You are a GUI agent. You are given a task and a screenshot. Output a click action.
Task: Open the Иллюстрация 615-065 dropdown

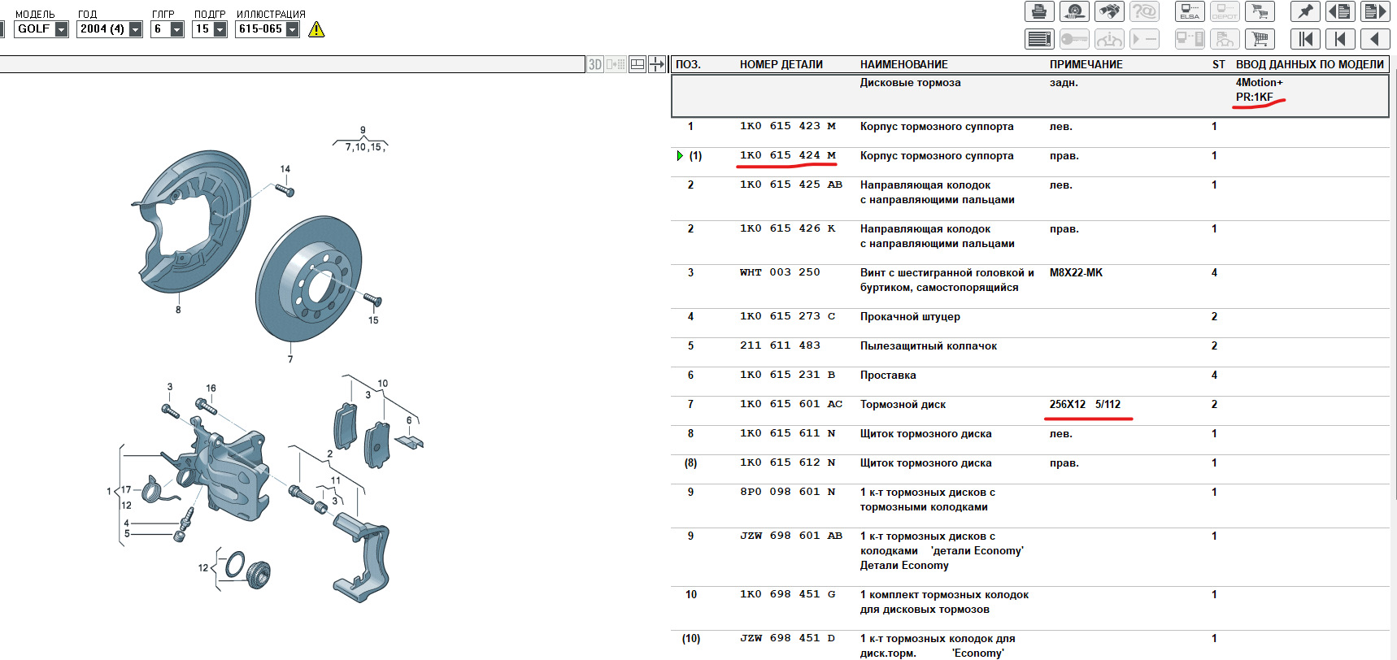click(292, 29)
